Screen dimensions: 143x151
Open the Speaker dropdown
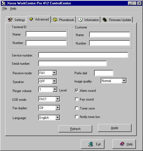pos(54,81)
